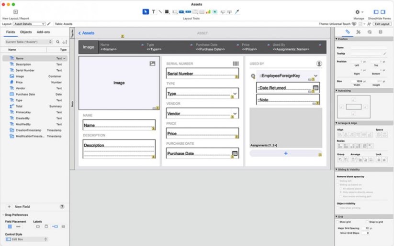Click the barcode icon beside Serial Number

[x=236, y=64]
